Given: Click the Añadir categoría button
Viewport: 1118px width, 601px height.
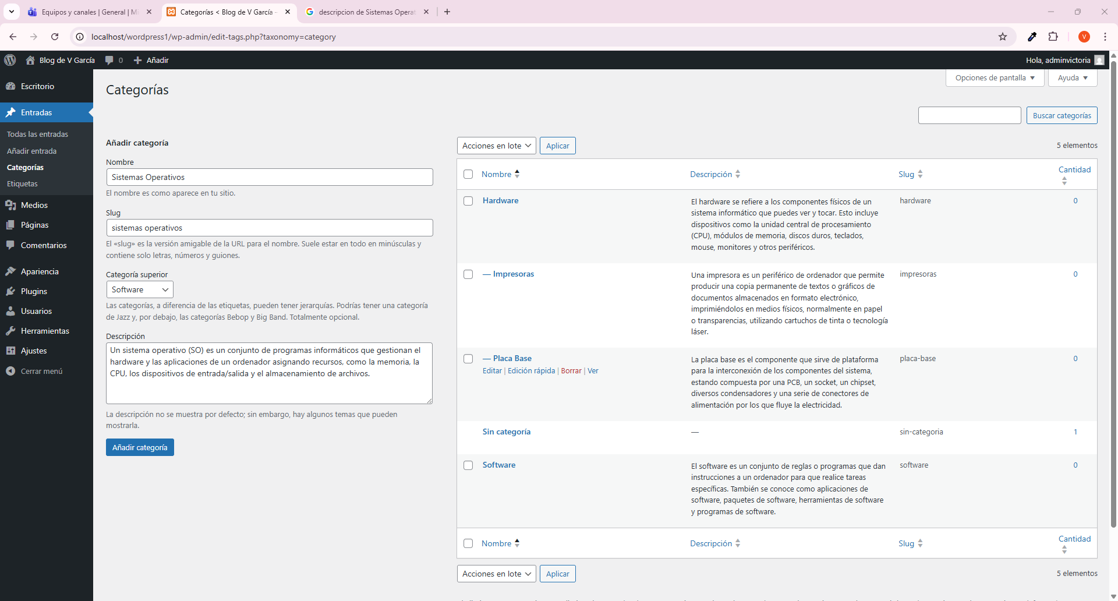Looking at the screenshot, I should pos(140,447).
